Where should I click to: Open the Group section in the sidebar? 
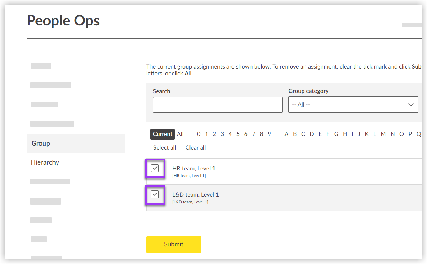[x=40, y=143]
